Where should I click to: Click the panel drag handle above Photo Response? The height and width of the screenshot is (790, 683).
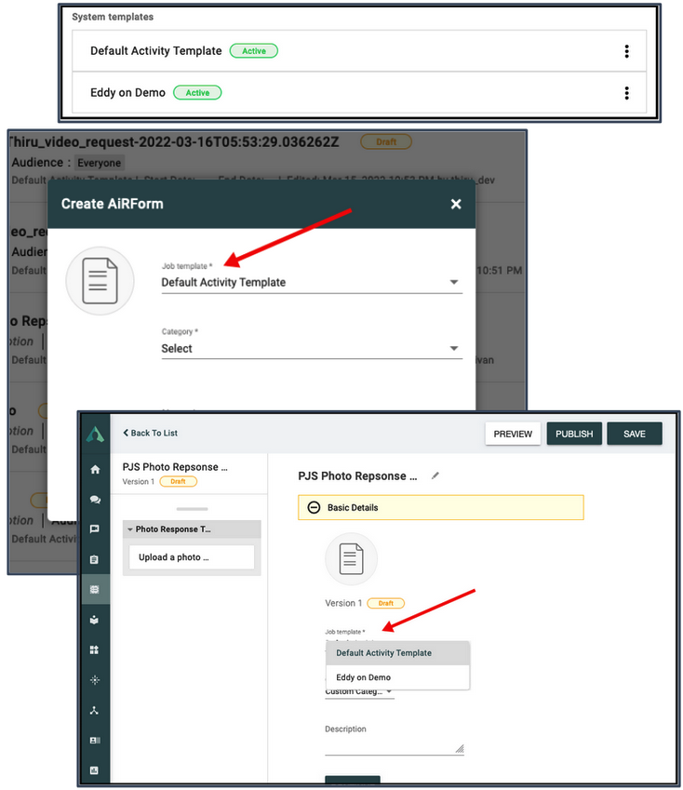(192, 509)
